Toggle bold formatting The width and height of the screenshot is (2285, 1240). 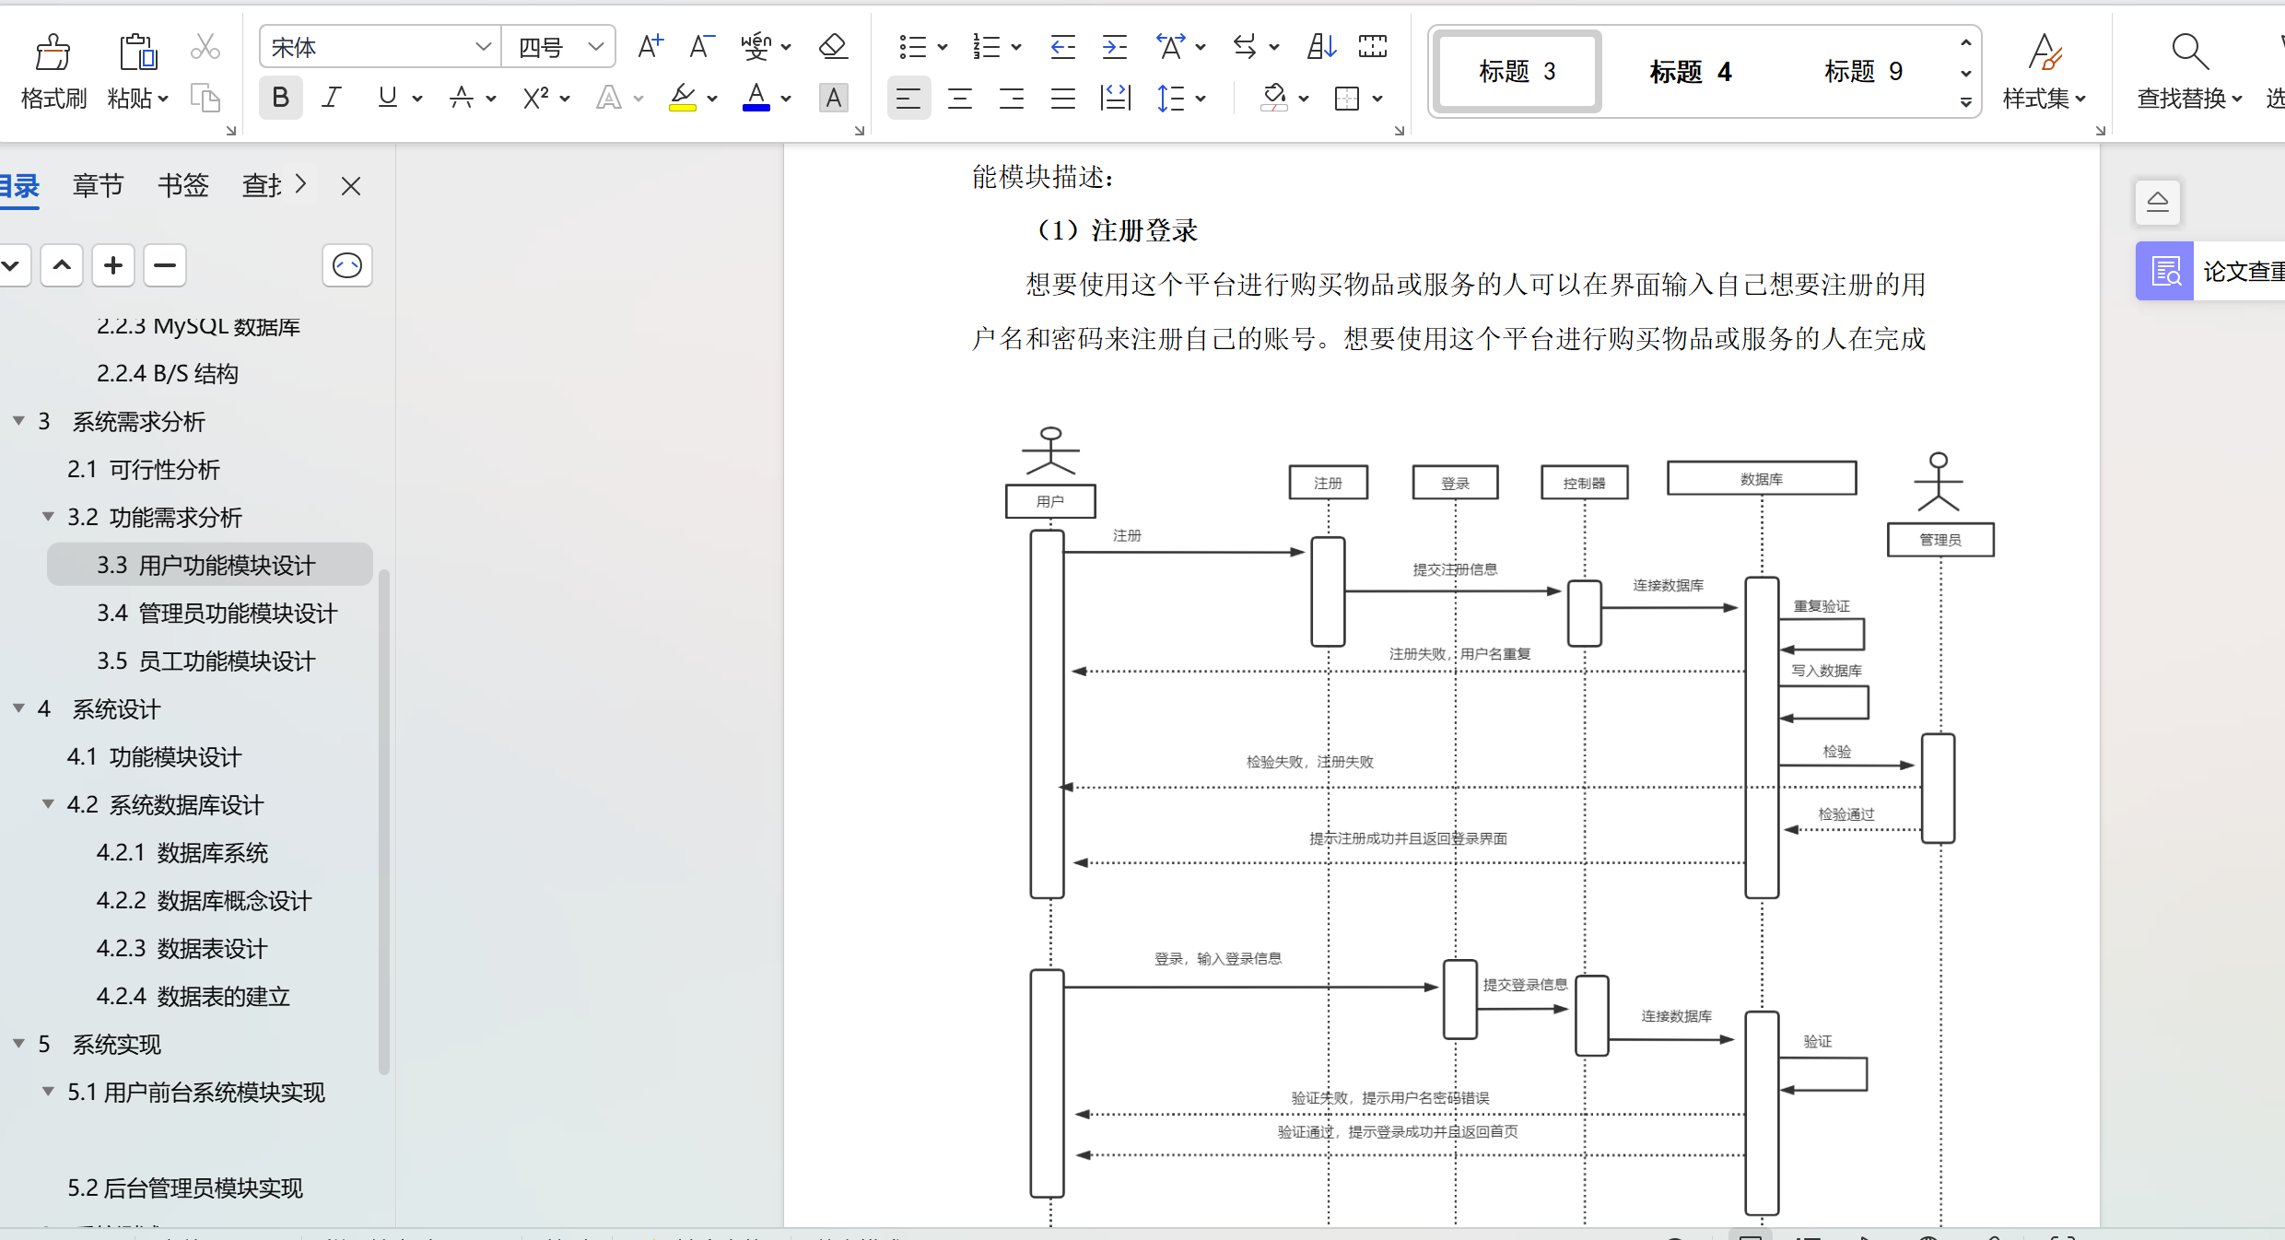(280, 98)
